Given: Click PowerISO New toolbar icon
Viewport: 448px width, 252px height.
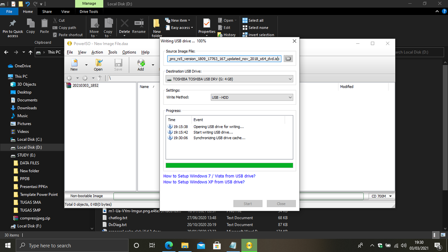Looking at the screenshot, I should [74, 65].
